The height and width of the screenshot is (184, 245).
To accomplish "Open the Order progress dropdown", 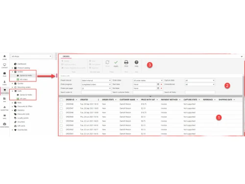I will 96,84.
